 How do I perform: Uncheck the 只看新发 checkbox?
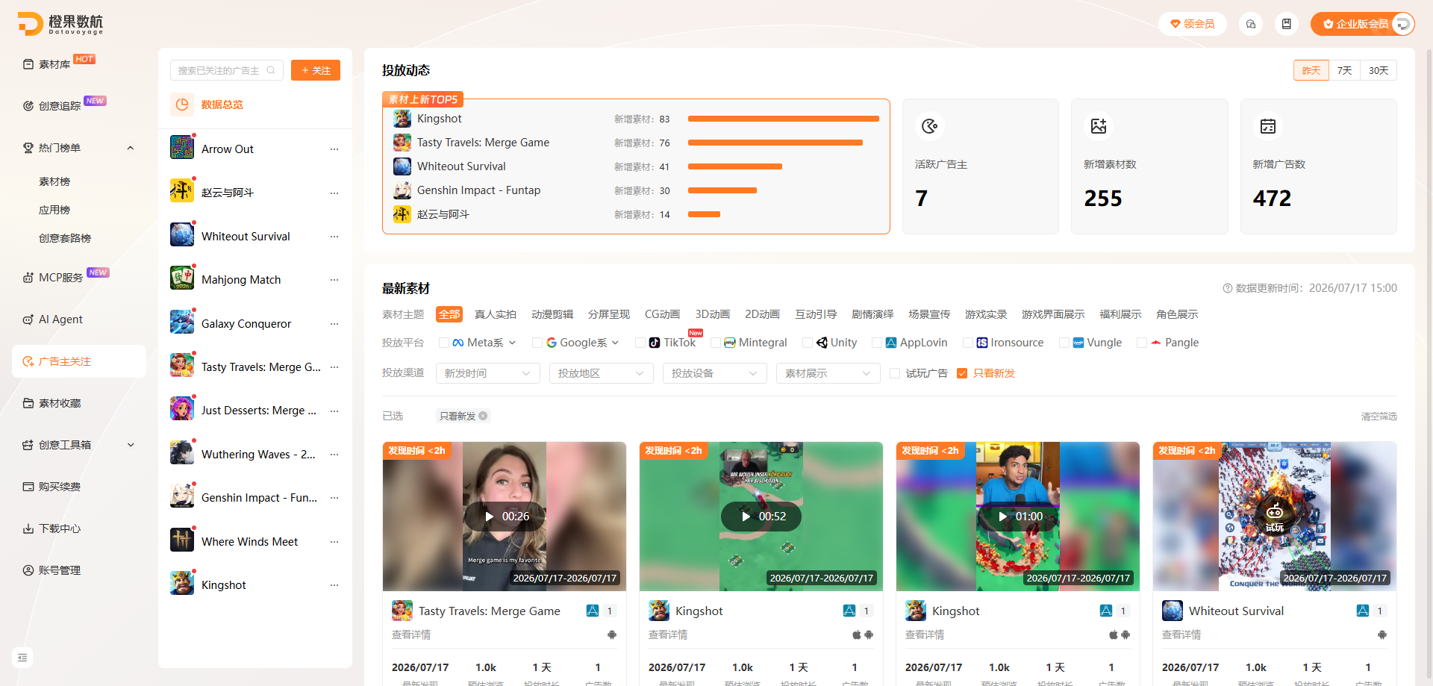pyautogui.click(x=962, y=373)
